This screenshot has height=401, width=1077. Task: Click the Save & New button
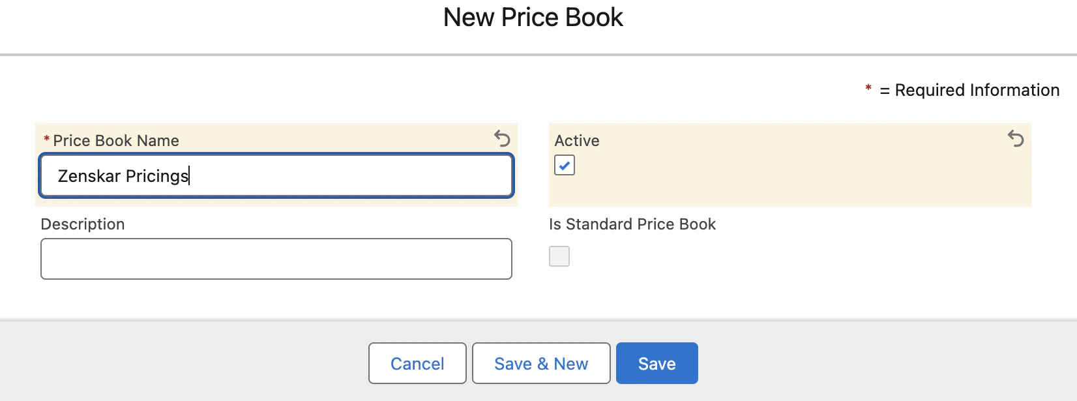[541, 363]
